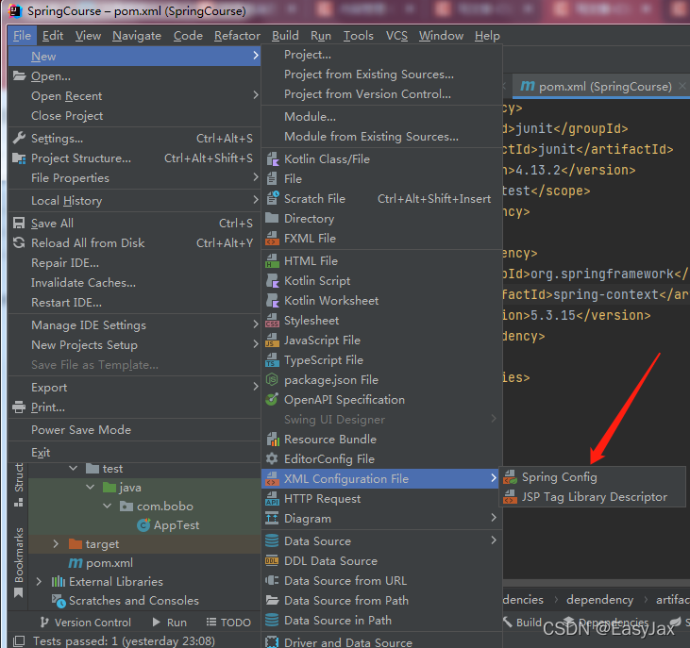Open the Build tool window tab
The image size is (690, 648).
click(x=523, y=623)
